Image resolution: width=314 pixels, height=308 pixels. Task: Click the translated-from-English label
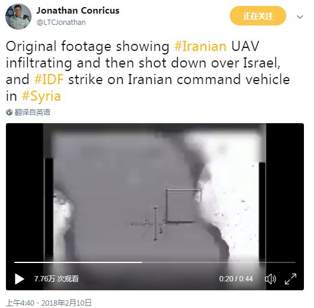tap(33, 113)
